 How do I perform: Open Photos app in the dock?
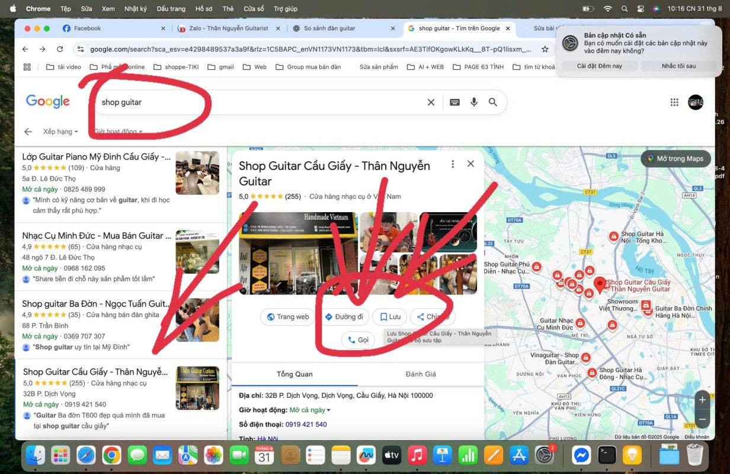[x=213, y=455]
